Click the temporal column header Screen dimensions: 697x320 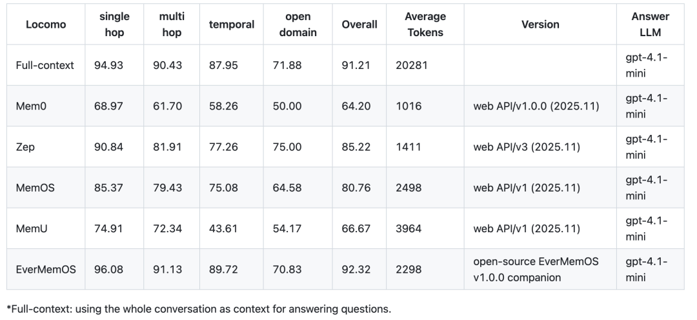232,25
